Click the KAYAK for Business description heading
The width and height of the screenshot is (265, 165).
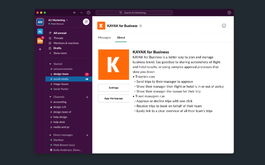(150, 52)
